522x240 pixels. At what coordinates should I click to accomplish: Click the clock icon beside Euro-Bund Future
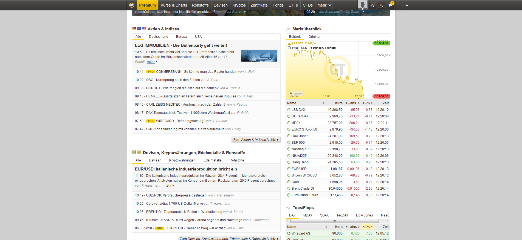point(289,195)
